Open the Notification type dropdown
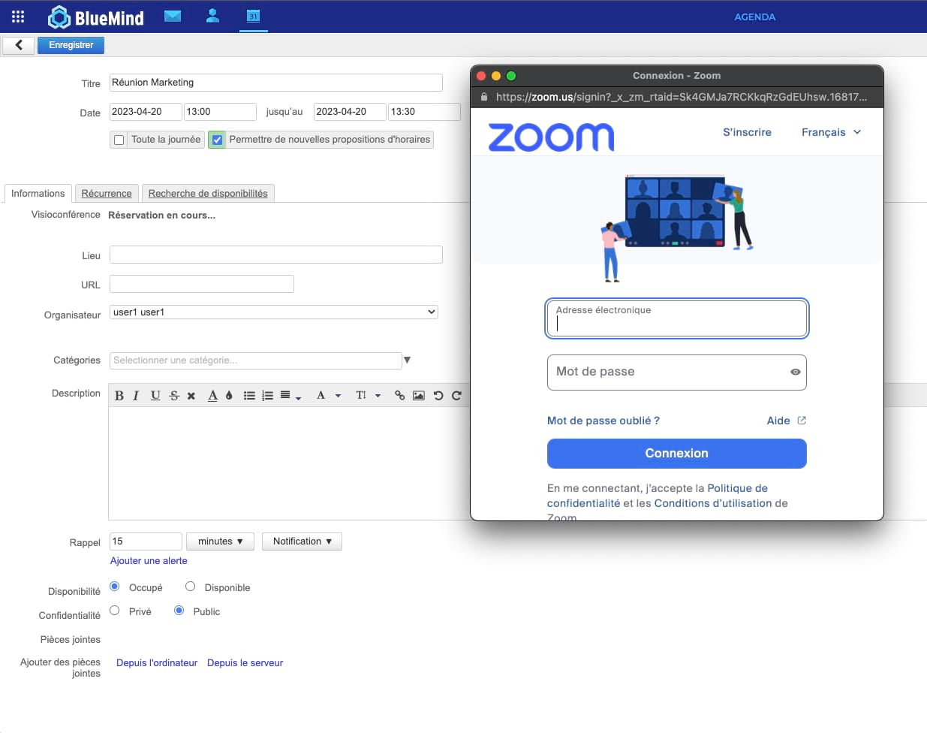The width and height of the screenshot is (927, 733). click(x=302, y=541)
